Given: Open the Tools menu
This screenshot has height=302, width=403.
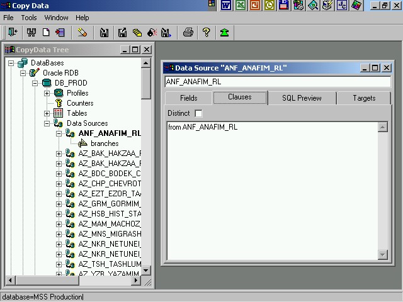Looking at the screenshot, I should click(29, 18).
